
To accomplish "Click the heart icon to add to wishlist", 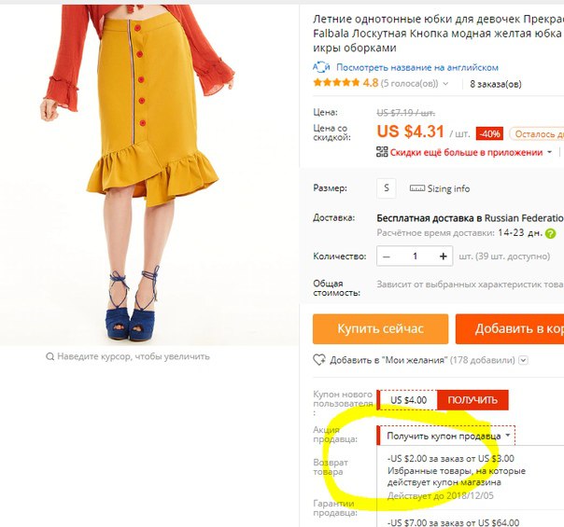I will 319,360.
